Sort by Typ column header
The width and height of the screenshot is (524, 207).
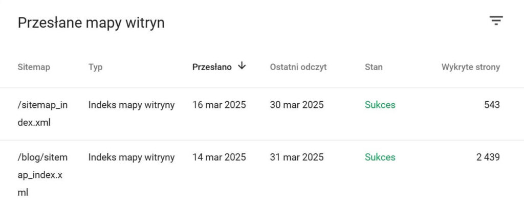(x=96, y=67)
